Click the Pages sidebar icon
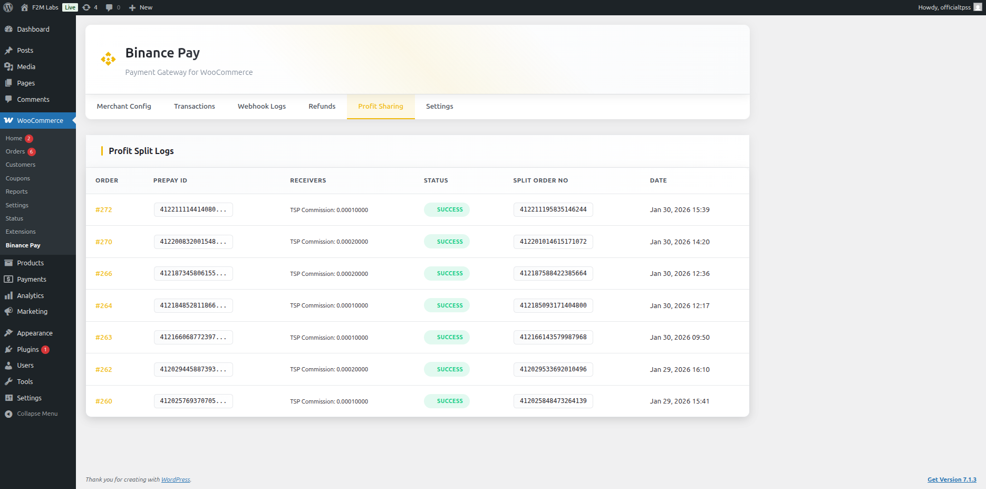986x489 pixels. tap(8, 83)
